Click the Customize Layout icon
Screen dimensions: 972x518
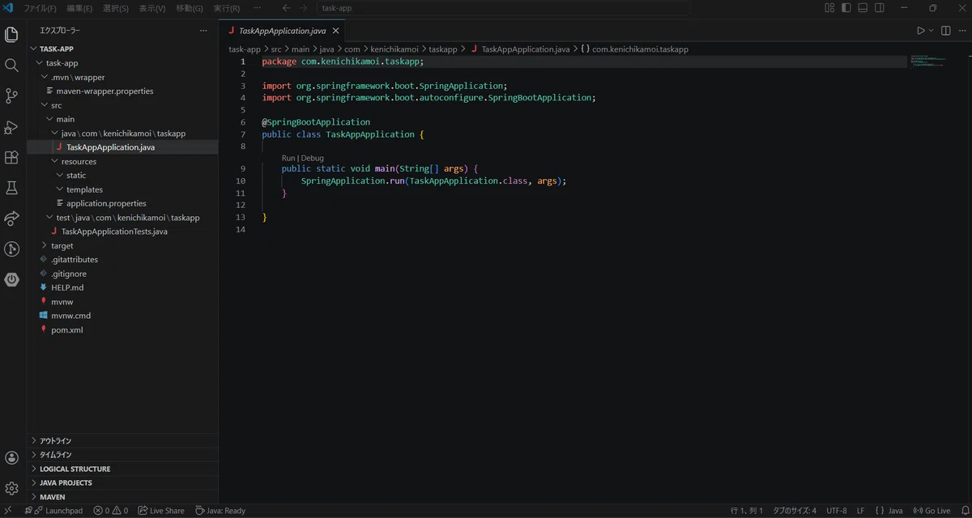(829, 8)
